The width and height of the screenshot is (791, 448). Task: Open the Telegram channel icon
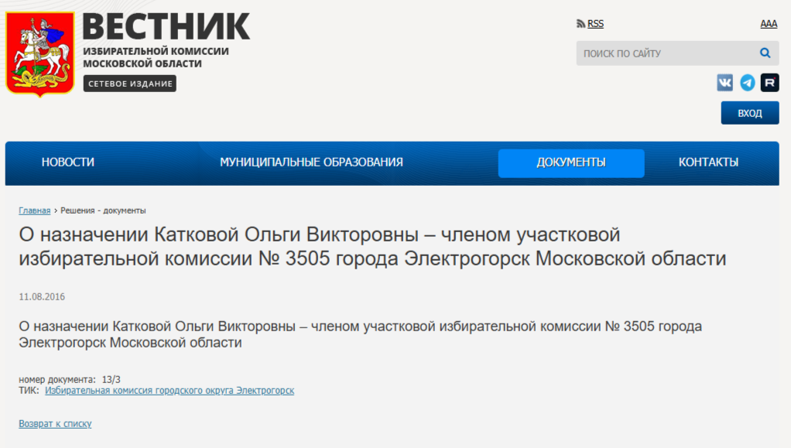pyautogui.click(x=747, y=83)
